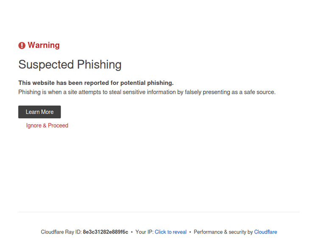Click the horizontal divider above the footer

(x=159, y=212)
